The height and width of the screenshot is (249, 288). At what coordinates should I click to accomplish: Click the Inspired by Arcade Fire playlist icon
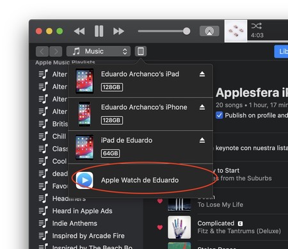point(44,236)
